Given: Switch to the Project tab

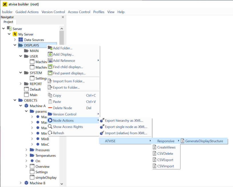Looking at the screenshot, I should tap(8, 22).
